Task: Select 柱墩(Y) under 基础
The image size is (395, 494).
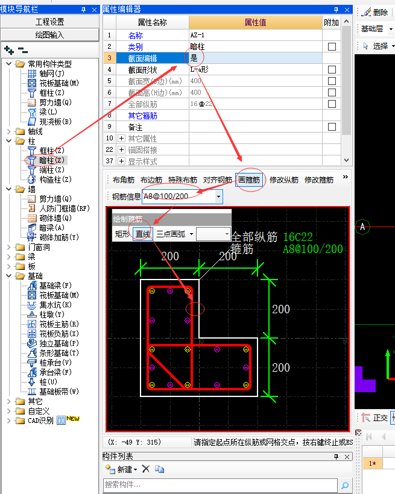Action: click(x=52, y=314)
